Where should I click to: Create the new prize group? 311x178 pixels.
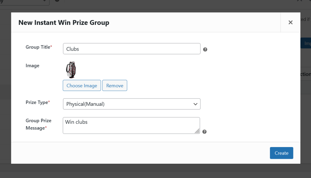coord(281,153)
